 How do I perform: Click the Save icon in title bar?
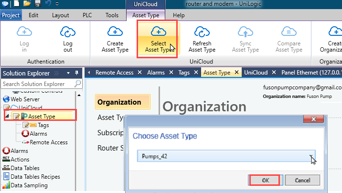[x=38, y=4]
